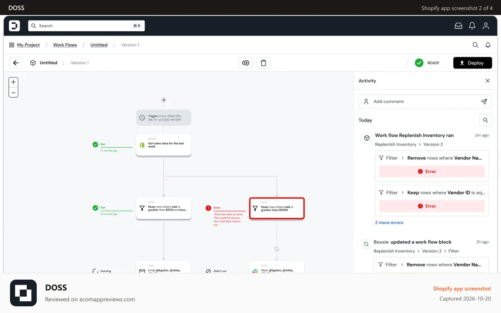Click green check by $500 filter
This screenshot has width=501, height=313.
95,208
